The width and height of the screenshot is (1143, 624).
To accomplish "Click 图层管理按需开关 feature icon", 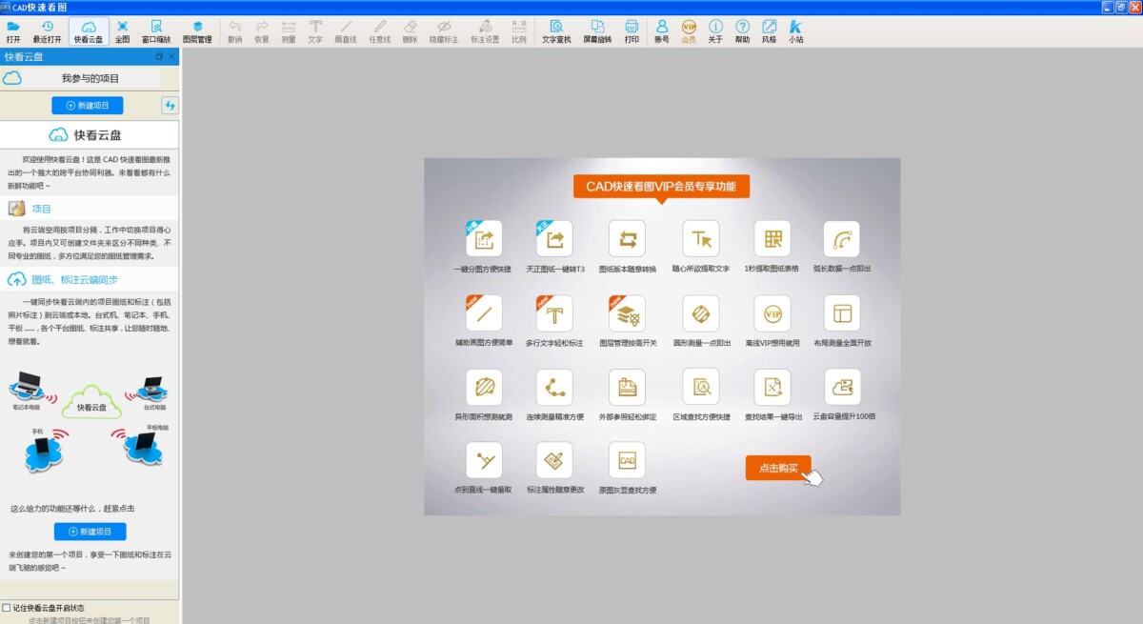I will point(627,312).
